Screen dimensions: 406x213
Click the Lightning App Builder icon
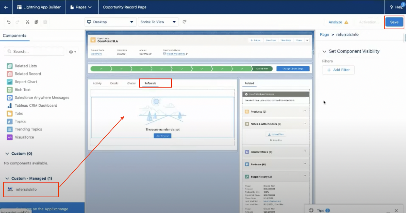(19, 7)
